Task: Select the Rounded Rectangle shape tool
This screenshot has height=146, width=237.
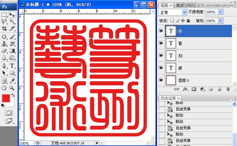Action: [x=12, y=73]
